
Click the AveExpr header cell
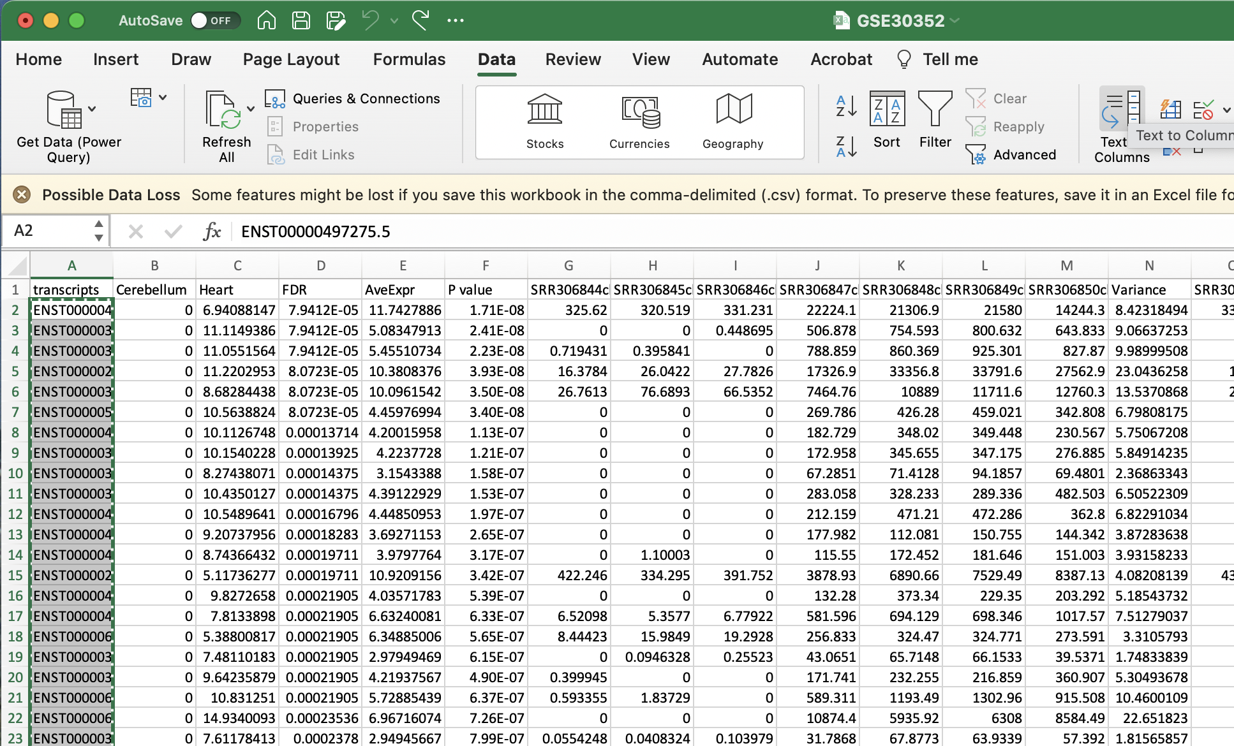(403, 289)
